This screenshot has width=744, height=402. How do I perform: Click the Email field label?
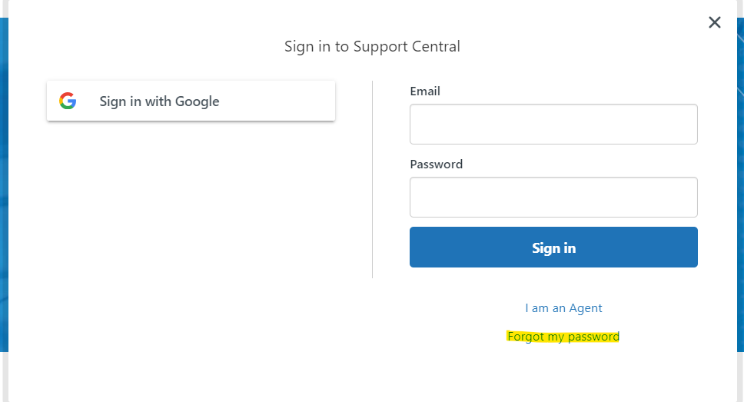pos(425,91)
